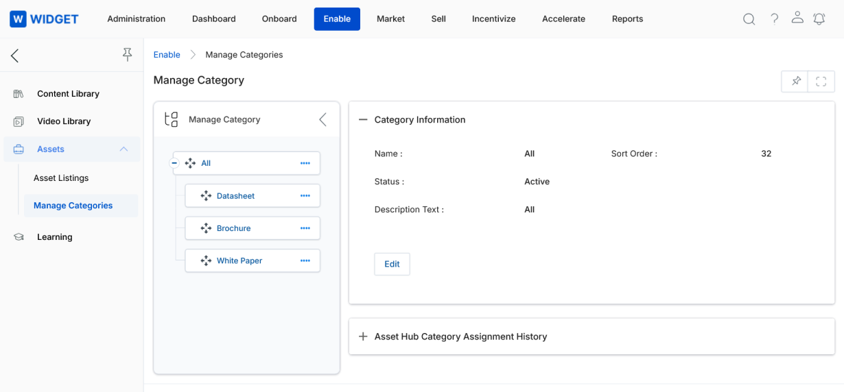The width and height of the screenshot is (844, 392).
Task: Open the notifications bell icon
Action: pos(819,19)
